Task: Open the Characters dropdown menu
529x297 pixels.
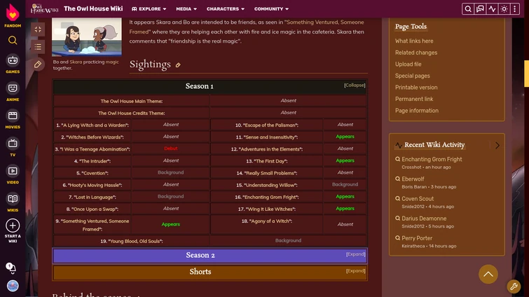Action: (x=226, y=9)
